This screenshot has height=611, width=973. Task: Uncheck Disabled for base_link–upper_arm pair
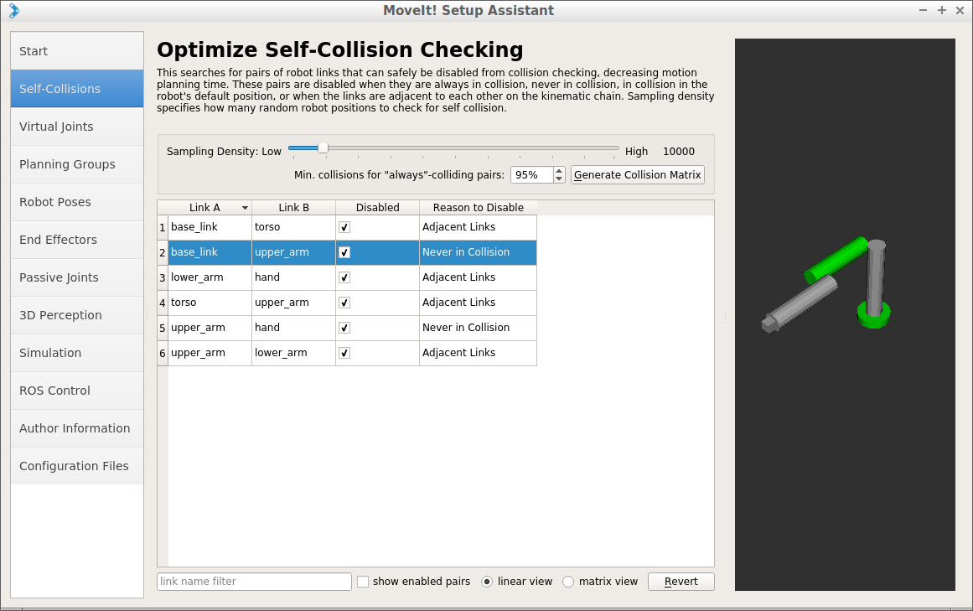pos(344,252)
